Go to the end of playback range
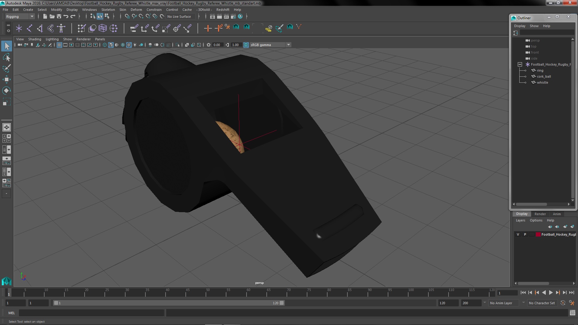This screenshot has width=578, height=325. tap(572, 292)
